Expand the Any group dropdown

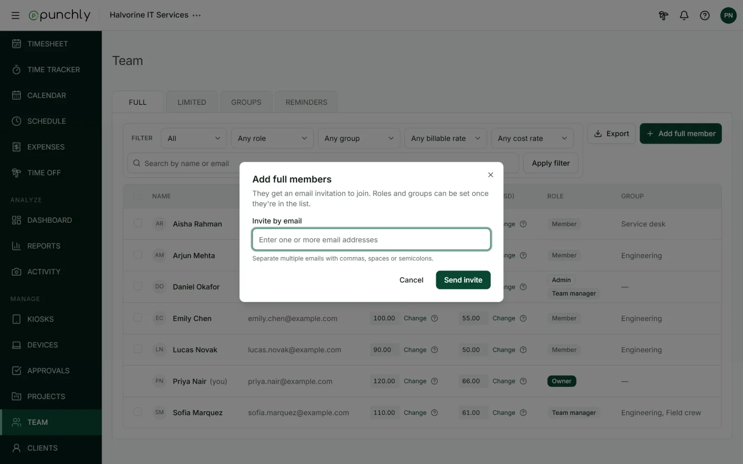[359, 138]
